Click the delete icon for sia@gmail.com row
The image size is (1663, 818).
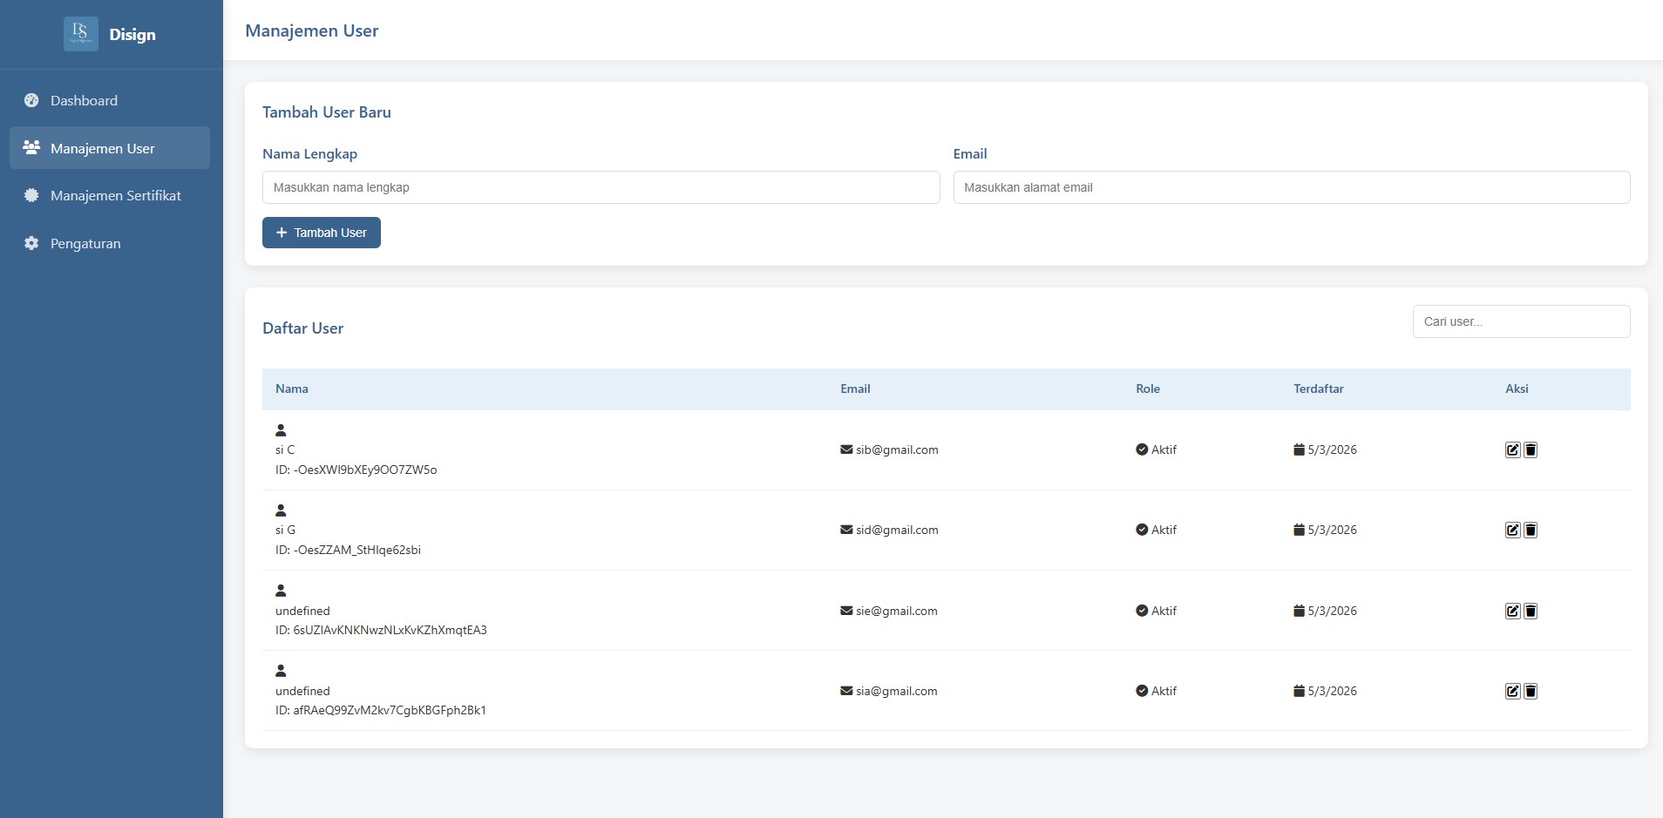click(1531, 691)
